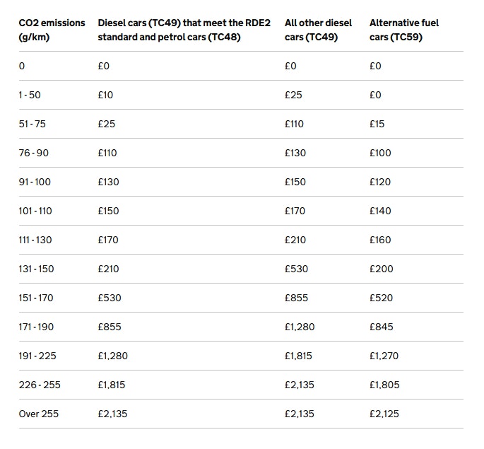The width and height of the screenshot is (484, 449).
Task: Select the 101 - 110 row label
Action: [x=35, y=211]
